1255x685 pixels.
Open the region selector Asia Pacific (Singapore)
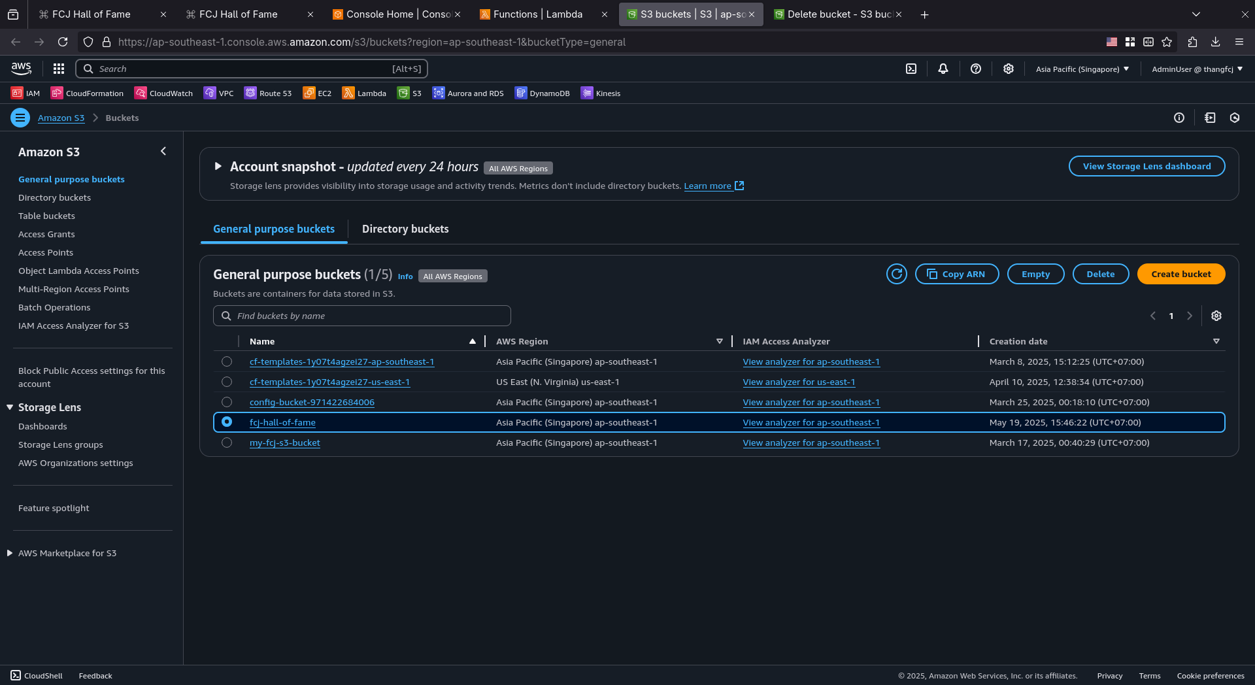click(x=1082, y=69)
